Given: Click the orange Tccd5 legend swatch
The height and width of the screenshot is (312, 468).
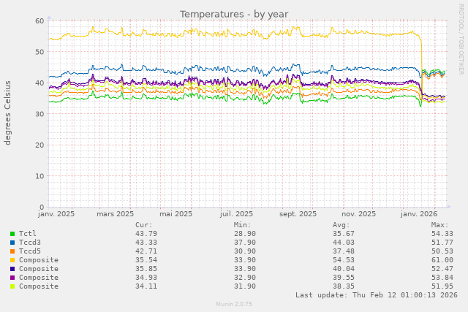Looking at the screenshot, I should (12, 251).
